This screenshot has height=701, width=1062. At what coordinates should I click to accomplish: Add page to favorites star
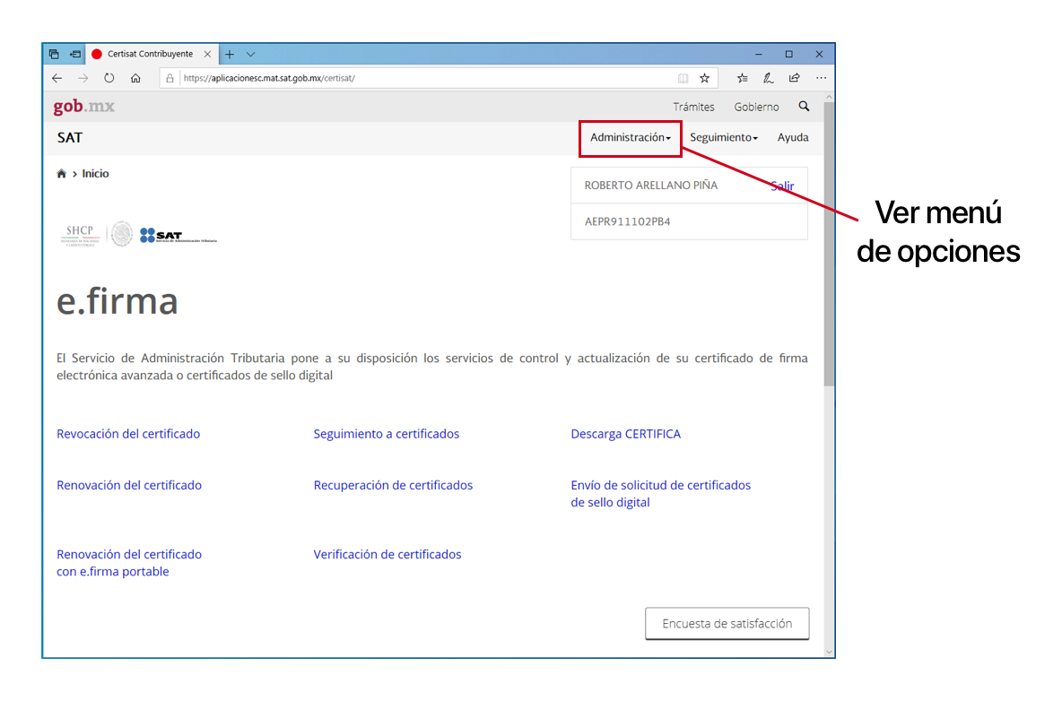(x=704, y=79)
